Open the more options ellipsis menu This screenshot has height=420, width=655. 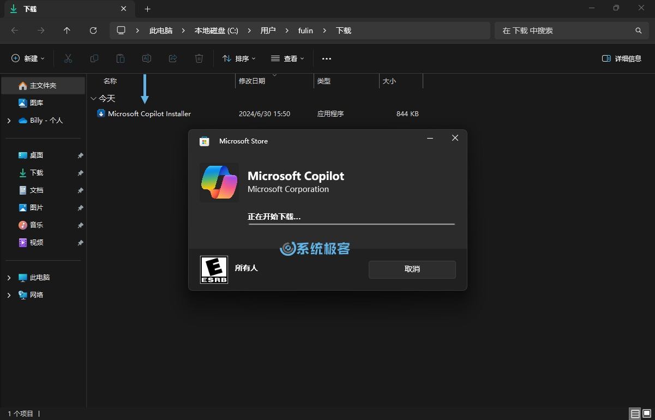pyautogui.click(x=327, y=58)
